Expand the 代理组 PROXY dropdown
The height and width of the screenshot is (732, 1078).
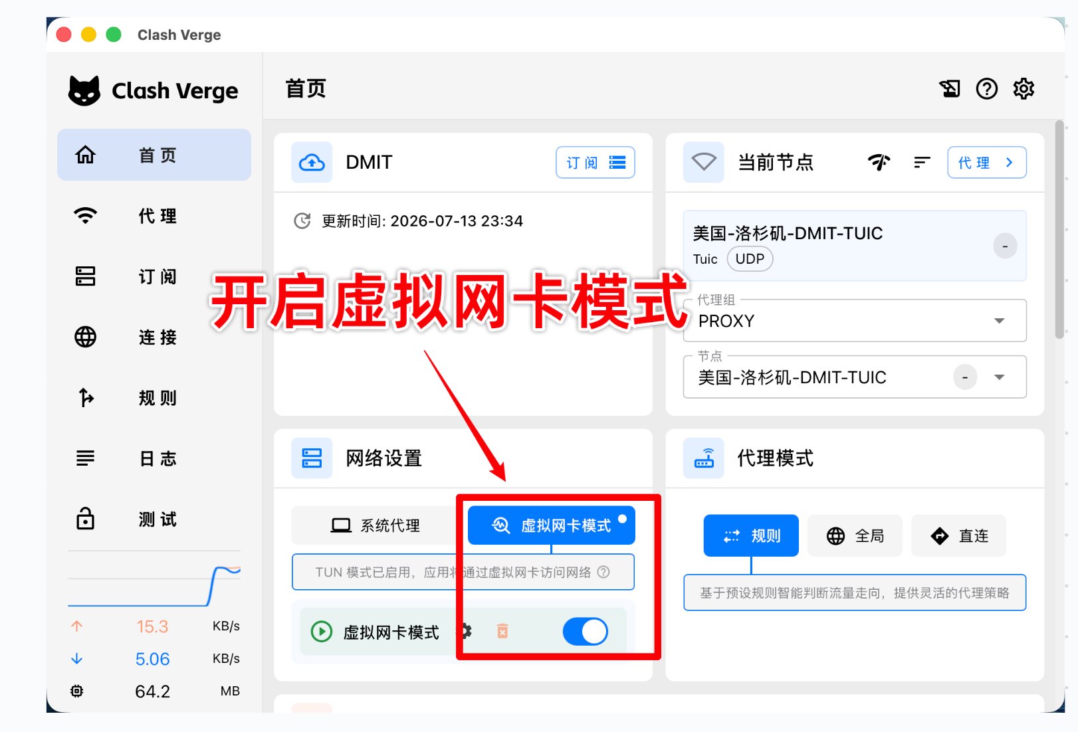tap(855, 321)
